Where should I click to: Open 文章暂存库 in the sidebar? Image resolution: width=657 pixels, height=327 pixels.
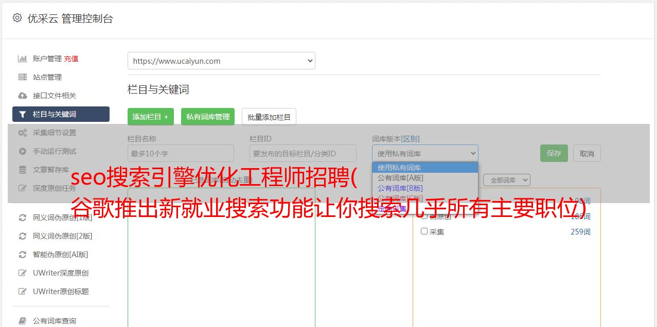tap(51, 170)
